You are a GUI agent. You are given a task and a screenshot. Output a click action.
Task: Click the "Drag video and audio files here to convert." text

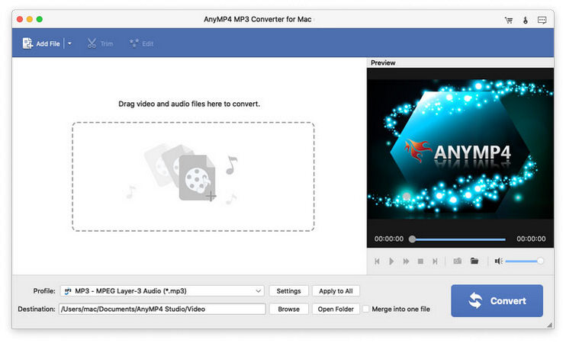coord(189,104)
